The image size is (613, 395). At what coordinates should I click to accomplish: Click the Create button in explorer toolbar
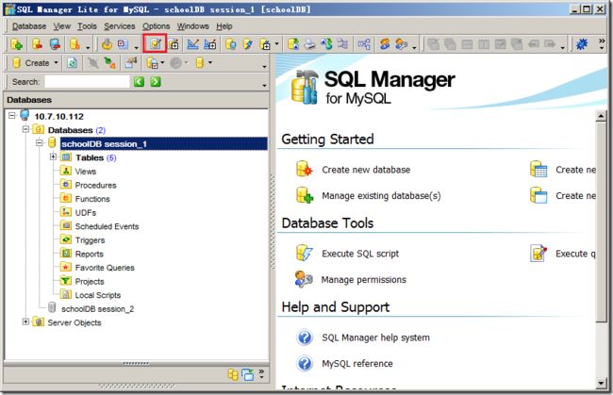pos(31,63)
